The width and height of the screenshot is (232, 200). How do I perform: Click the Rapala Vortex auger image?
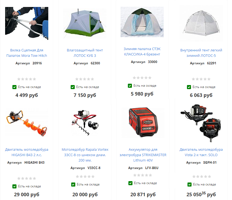point(85,123)
